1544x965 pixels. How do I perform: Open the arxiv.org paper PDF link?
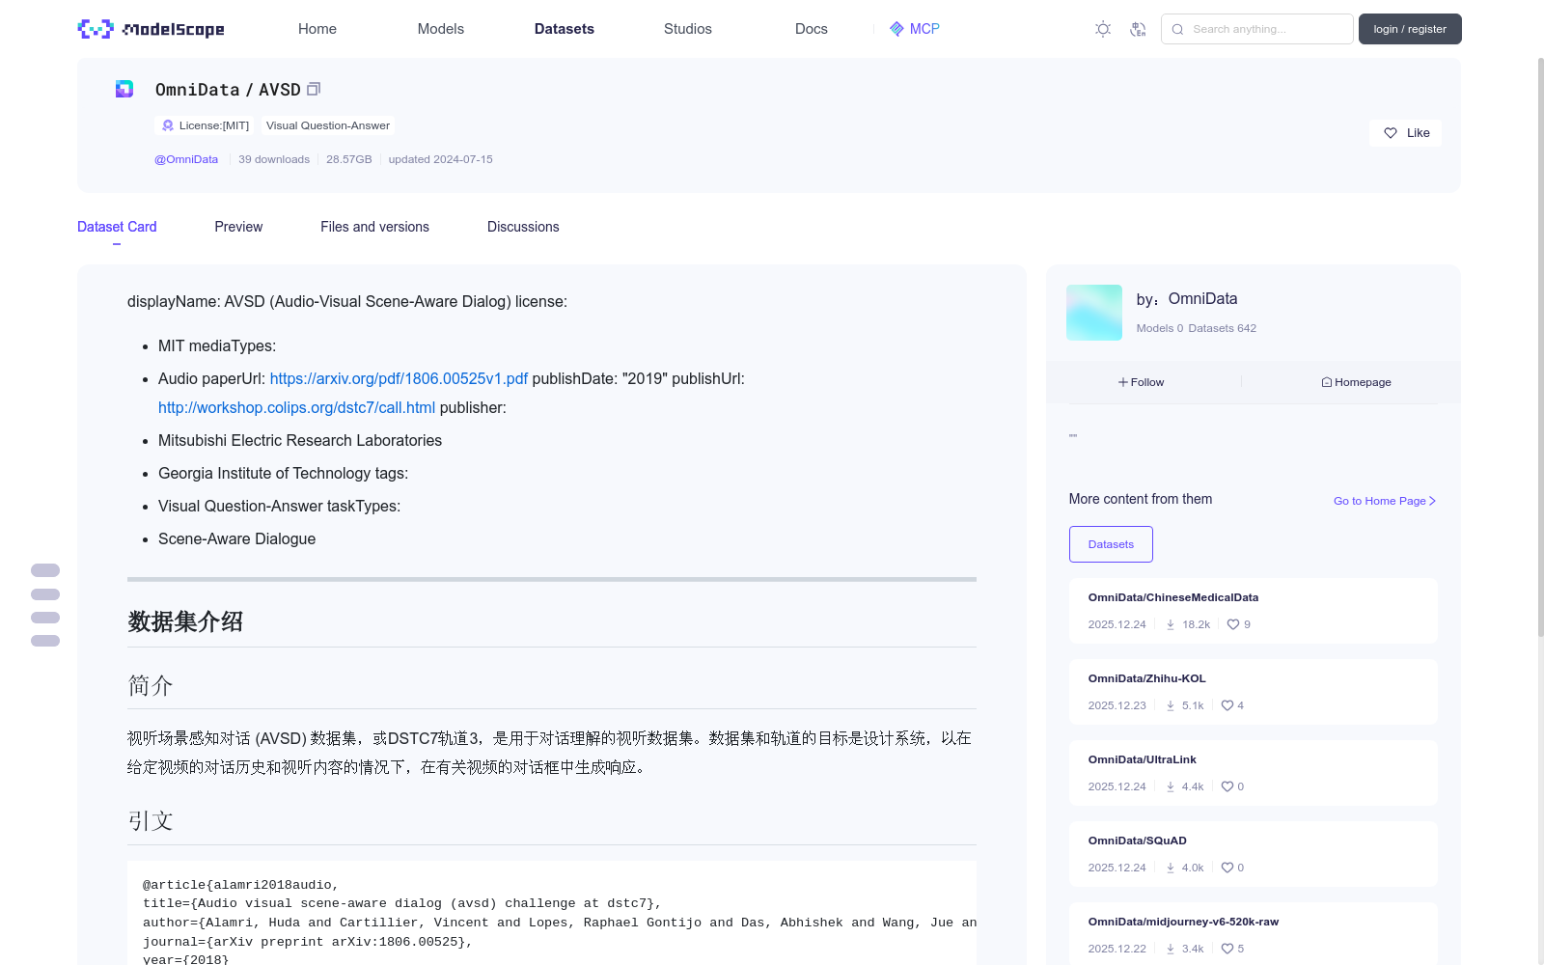pyautogui.click(x=399, y=378)
